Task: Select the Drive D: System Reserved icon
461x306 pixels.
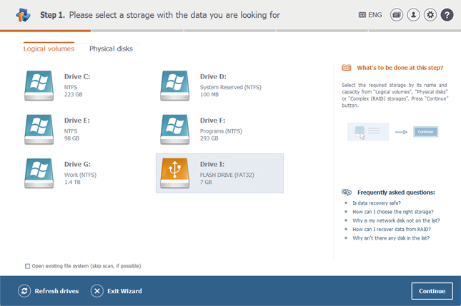Action: [x=175, y=85]
